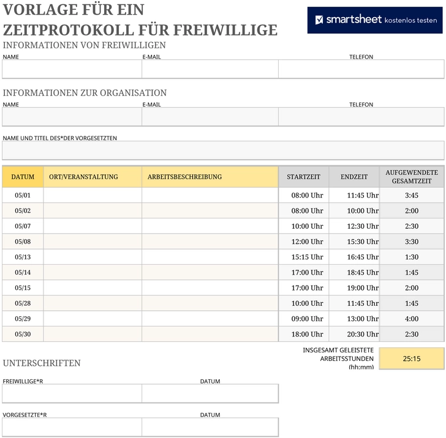
Task: Click the organisation E-MAIL input field
Action: click(x=210, y=117)
